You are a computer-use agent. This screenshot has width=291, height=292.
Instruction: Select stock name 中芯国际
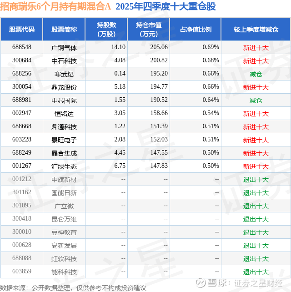64,101
